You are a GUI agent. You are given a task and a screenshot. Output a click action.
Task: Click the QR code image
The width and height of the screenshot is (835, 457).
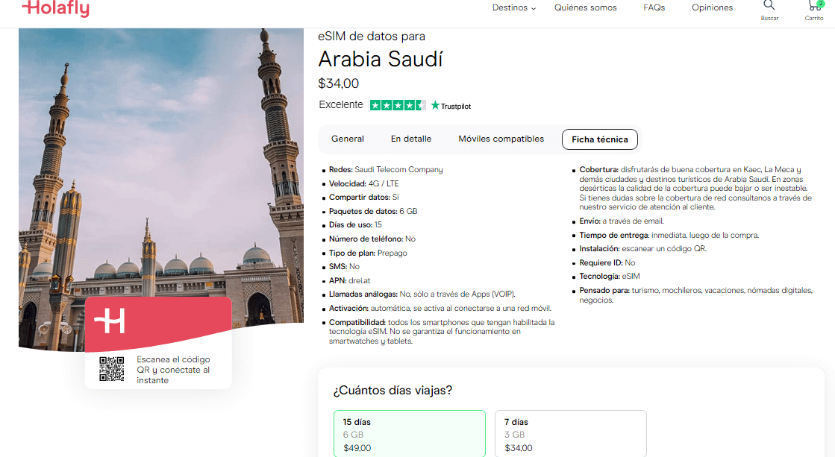(x=111, y=369)
